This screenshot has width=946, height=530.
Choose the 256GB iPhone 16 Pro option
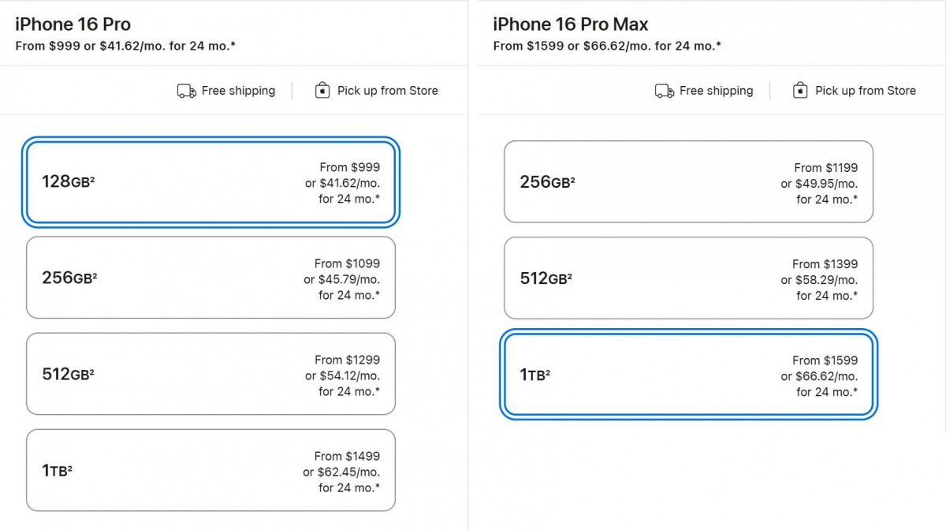(210, 278)
